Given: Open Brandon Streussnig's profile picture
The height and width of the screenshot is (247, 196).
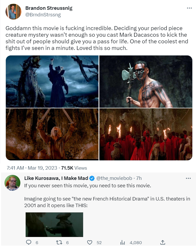Looking at the screenshot, I should [13, 12].
